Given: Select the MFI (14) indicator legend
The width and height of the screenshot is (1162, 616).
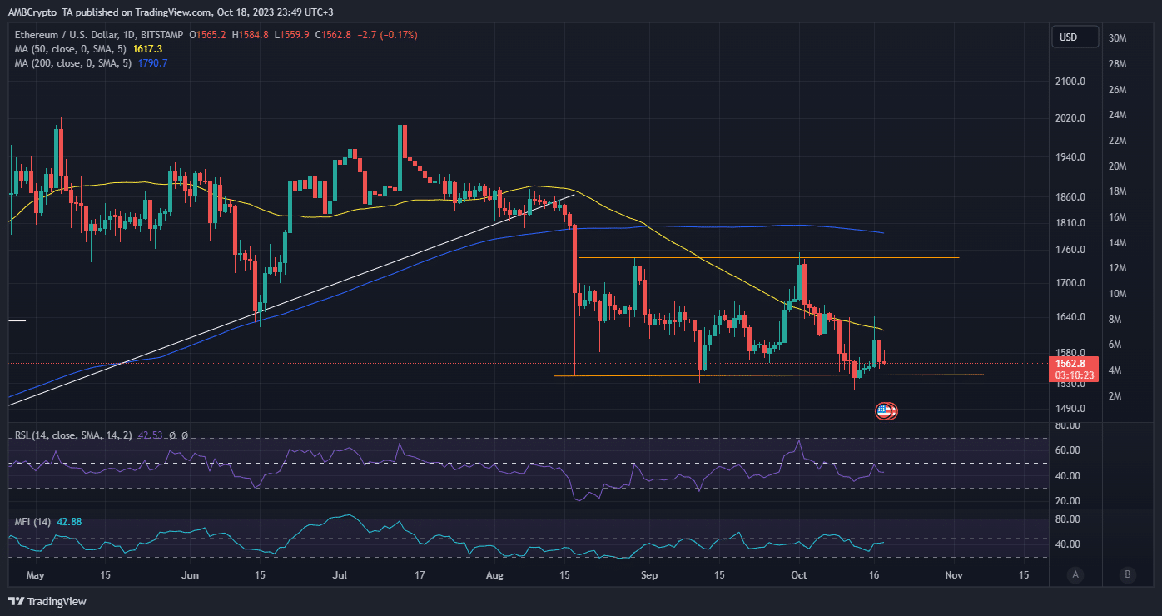Looking at the screenshot, I should click(33, 522).
